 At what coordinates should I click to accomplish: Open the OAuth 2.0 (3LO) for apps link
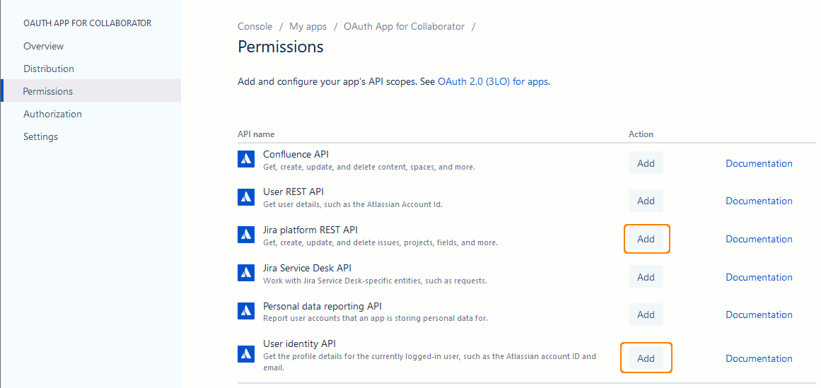point(493,81)
